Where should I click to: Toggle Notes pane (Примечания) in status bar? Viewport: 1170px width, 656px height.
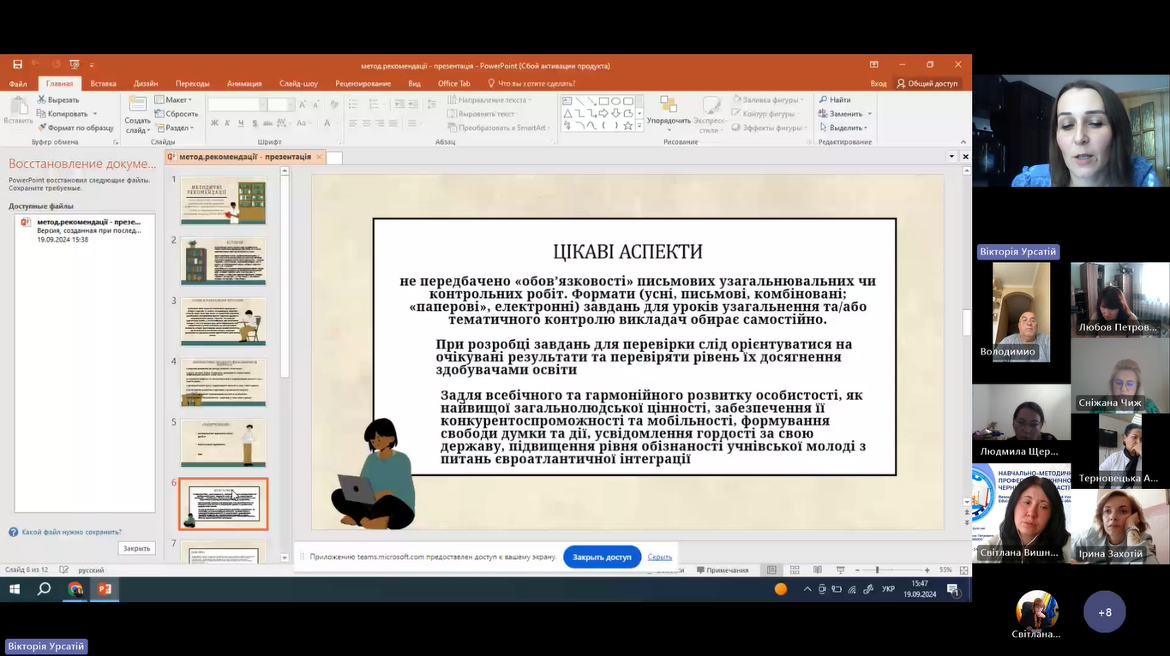(x=722, y=570)
